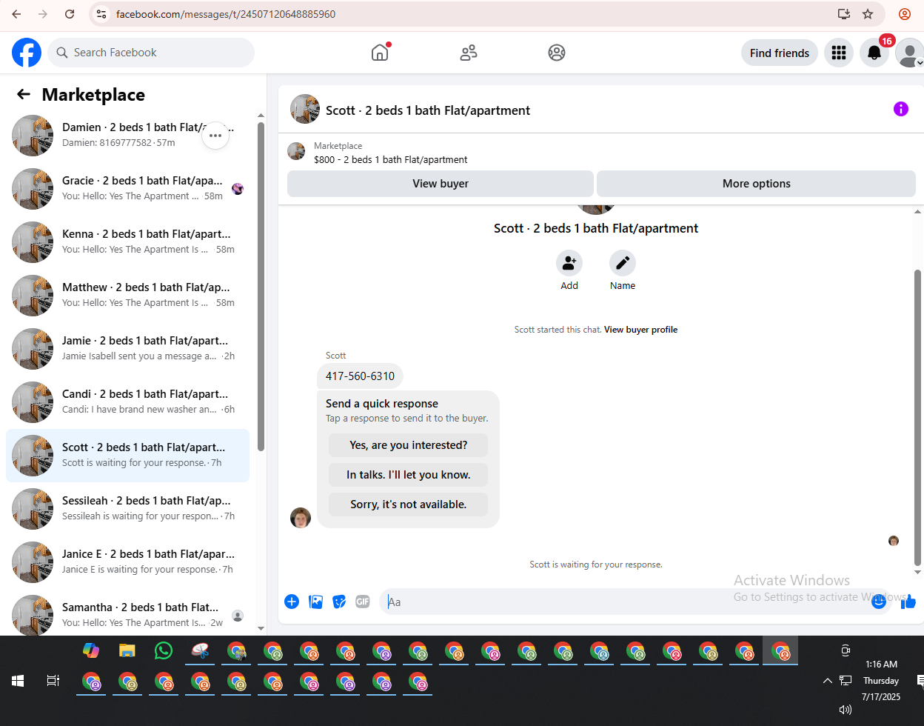
Task: Attach a photo using the image icon
Action: point(316,602)
